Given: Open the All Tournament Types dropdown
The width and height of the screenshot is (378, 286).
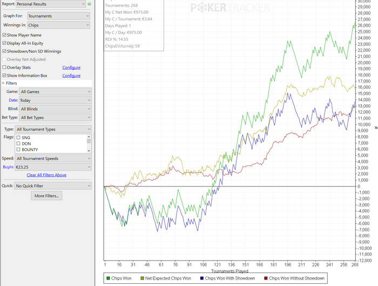Looking at the screenshot, I should point(53,129).
